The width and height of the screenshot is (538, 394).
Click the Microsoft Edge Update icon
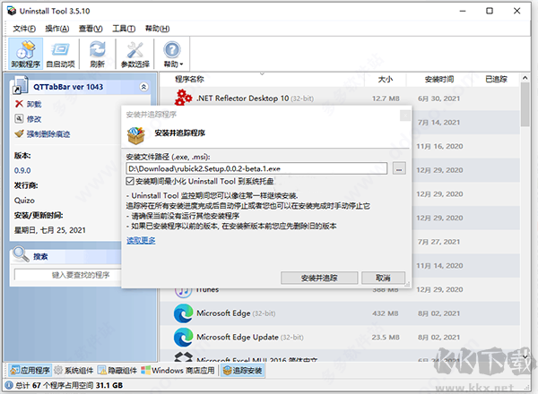point(183,338)
